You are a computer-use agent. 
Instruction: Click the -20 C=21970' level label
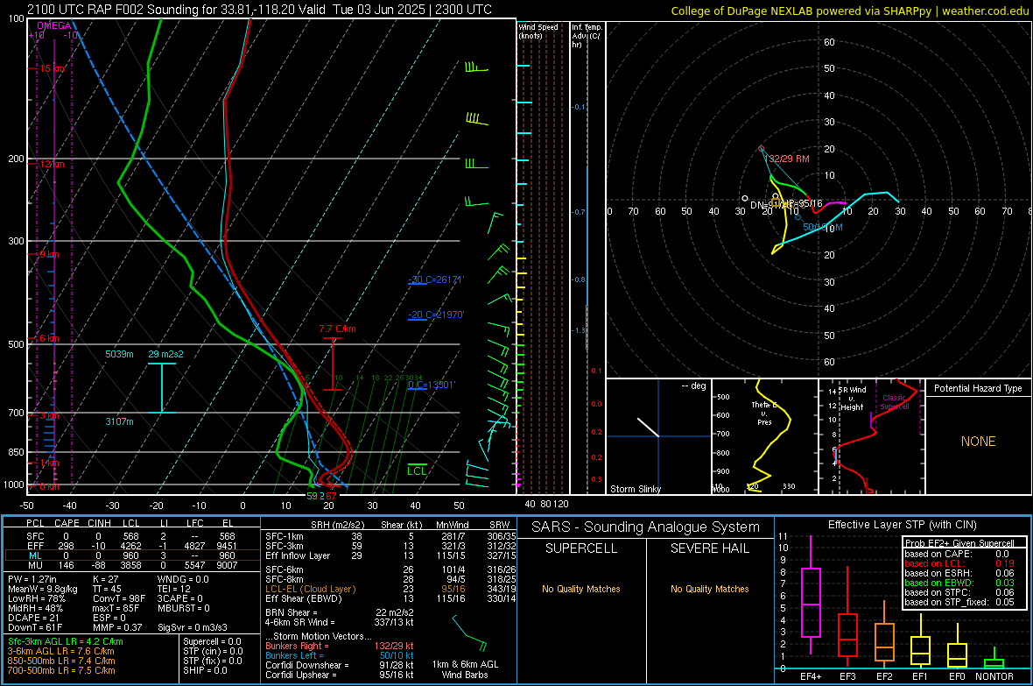(x=436, y=315)
